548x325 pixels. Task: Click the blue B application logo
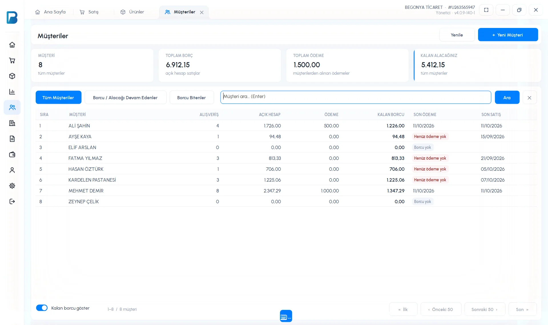coord(12,17)
